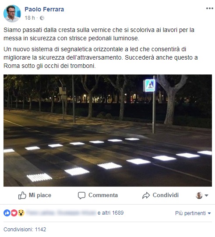215x237 pixels.
Task: Click the Commenta button label
Action: (x=103, y=195)
